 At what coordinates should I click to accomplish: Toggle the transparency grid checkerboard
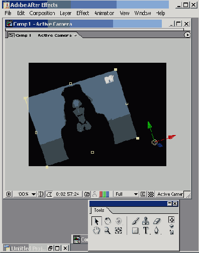point(151,194)
